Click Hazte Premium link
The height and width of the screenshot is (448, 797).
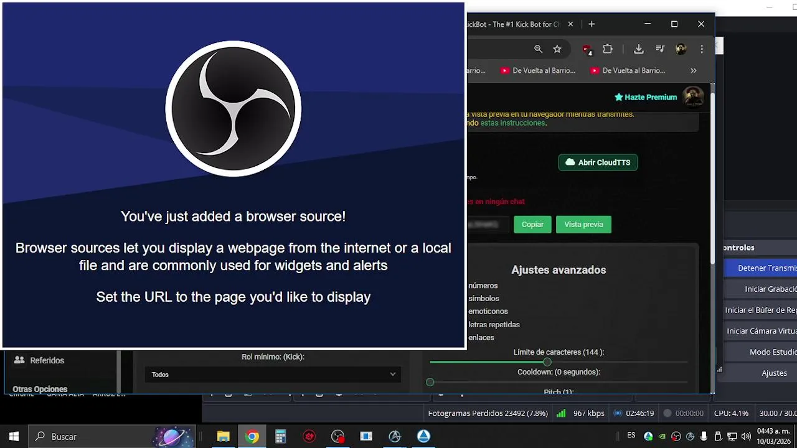(646, 97)
